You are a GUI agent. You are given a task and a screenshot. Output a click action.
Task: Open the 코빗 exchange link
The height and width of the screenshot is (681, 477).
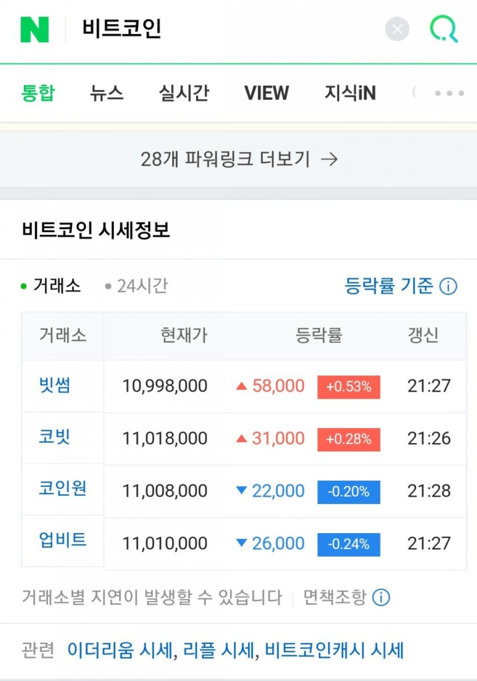coord(55,437)
